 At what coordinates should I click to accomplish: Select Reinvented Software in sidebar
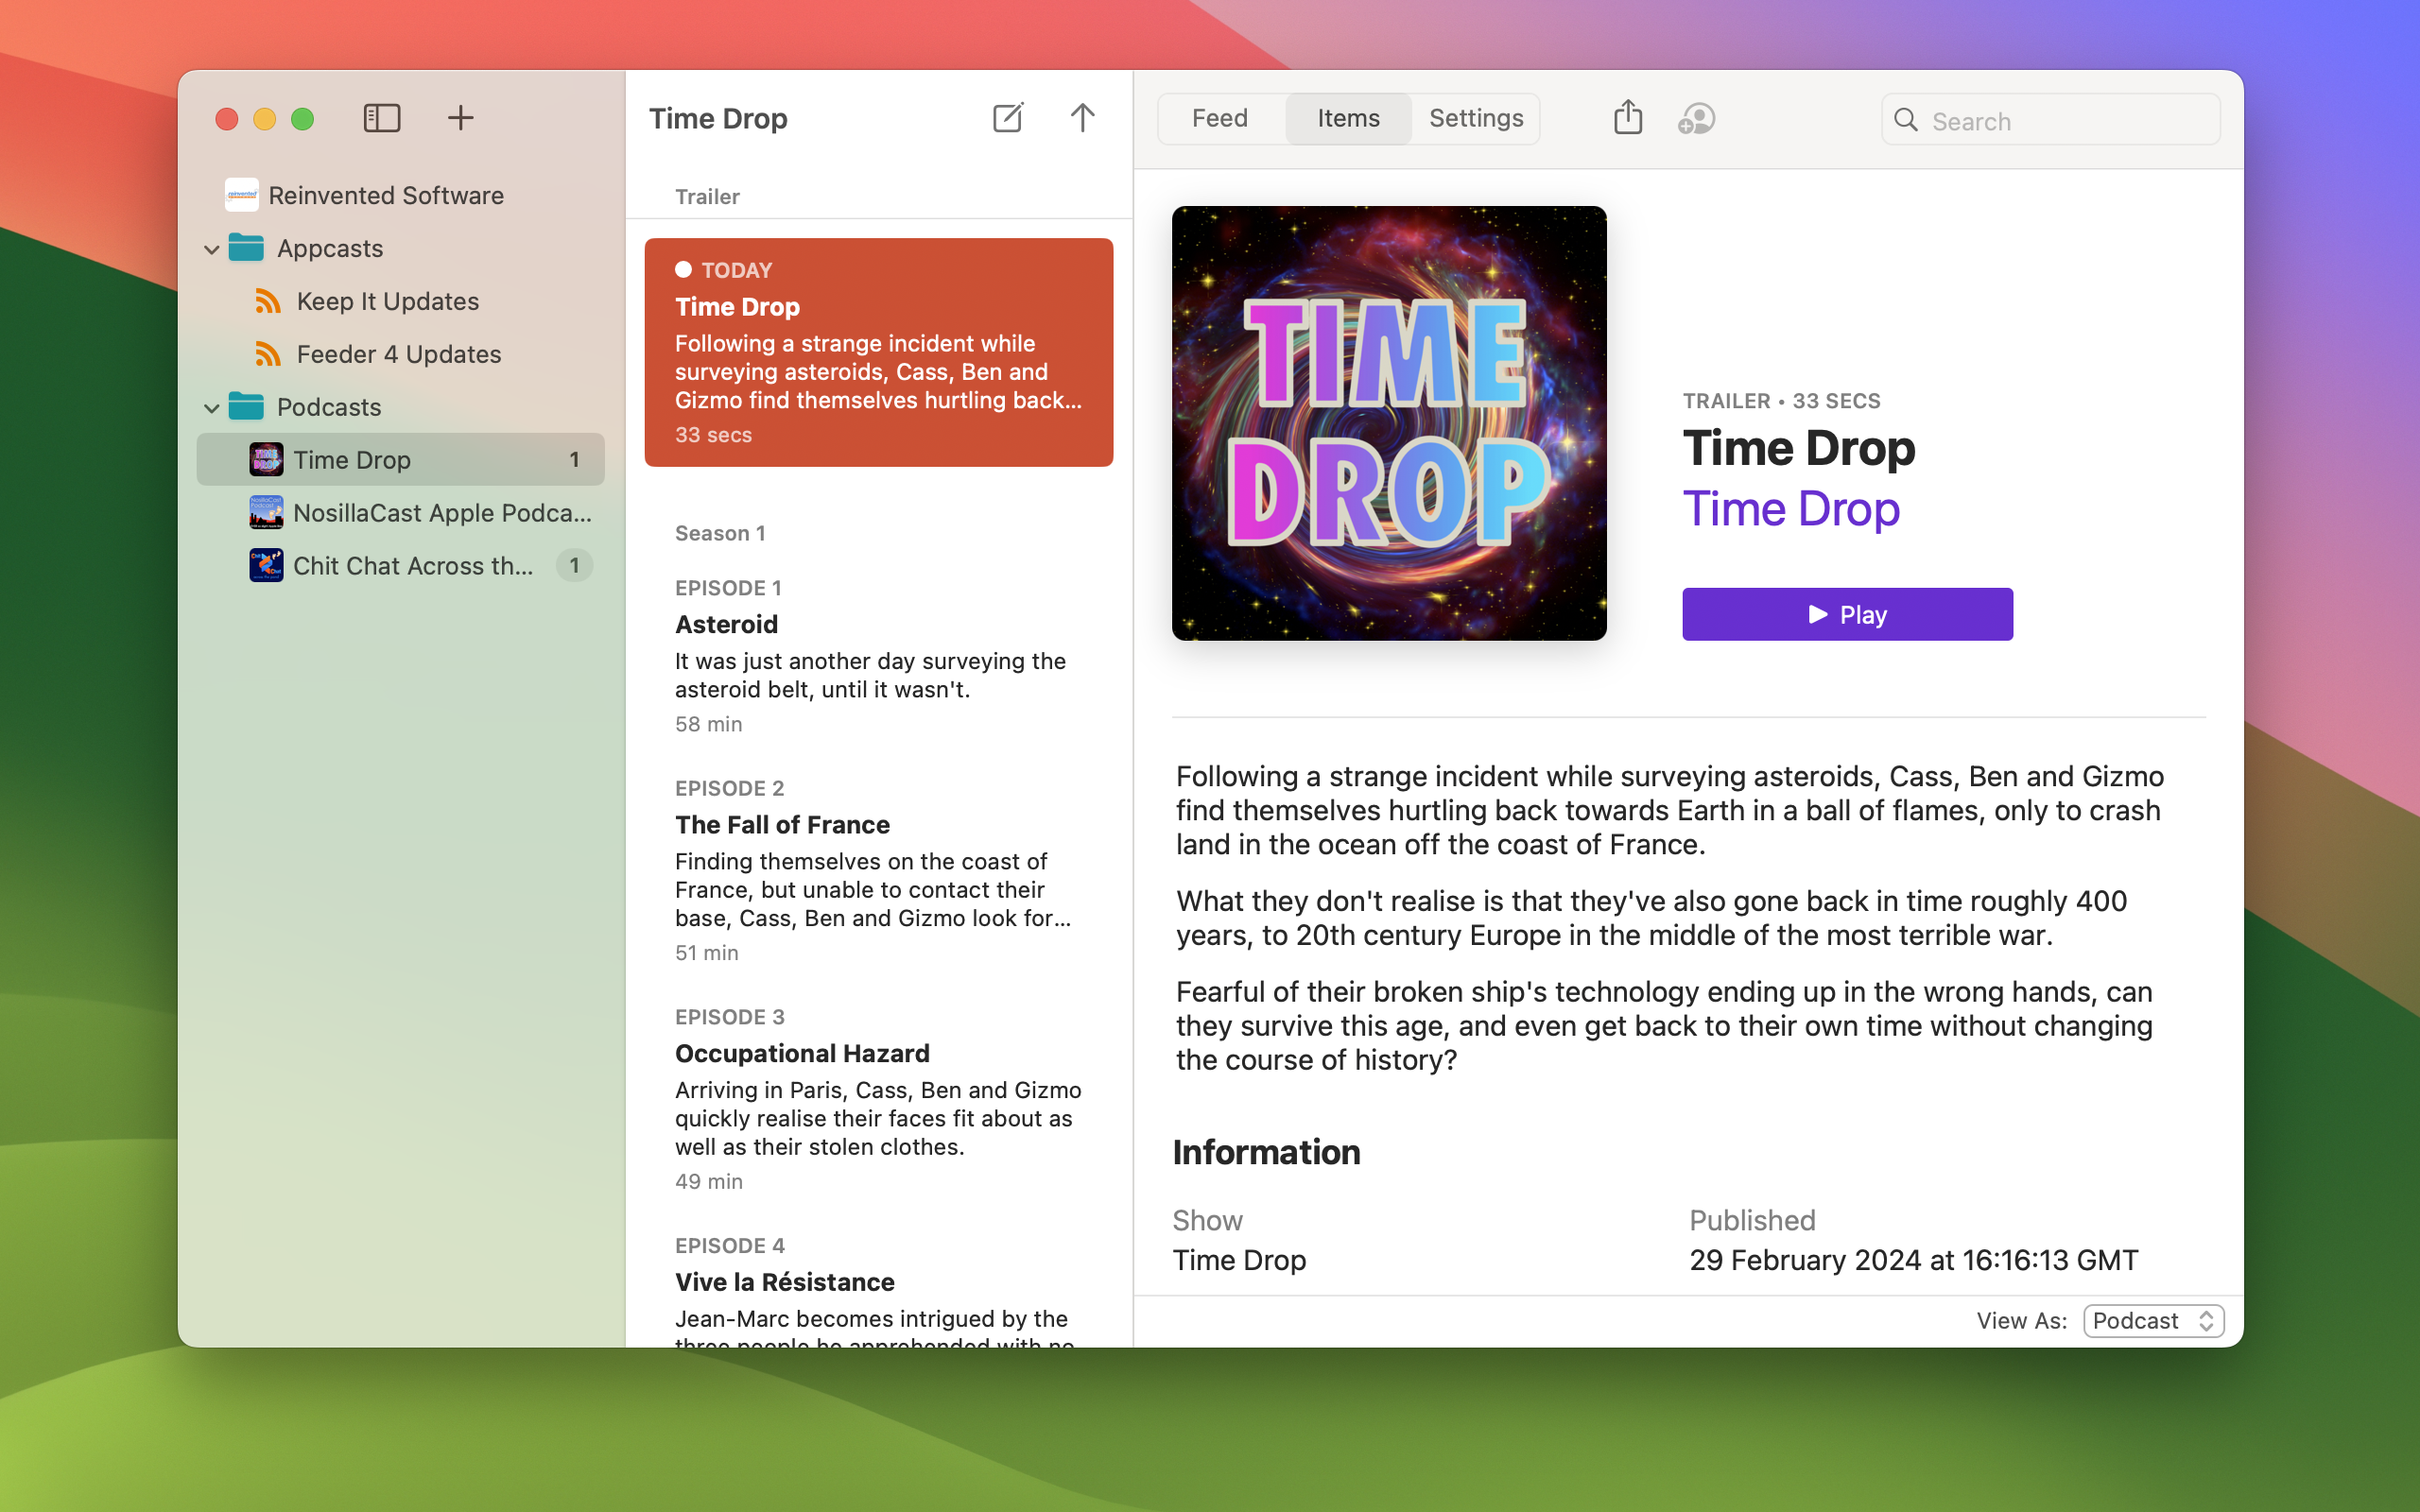tap(400, 195)
